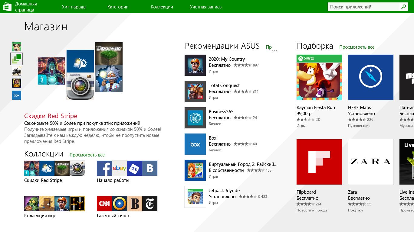Open Business365 app icon
Screen dimensions: 414x232
click(195, 118)
